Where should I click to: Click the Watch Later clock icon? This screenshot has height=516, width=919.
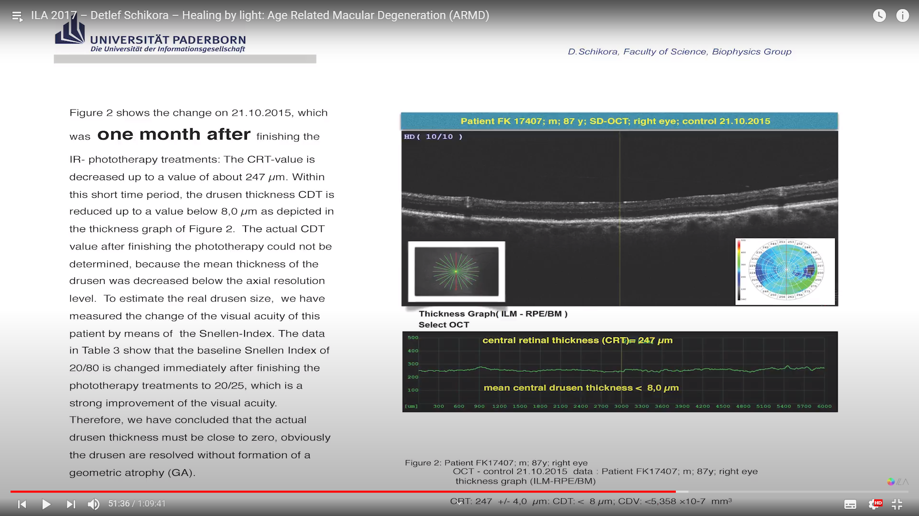[x=879, y=16]
